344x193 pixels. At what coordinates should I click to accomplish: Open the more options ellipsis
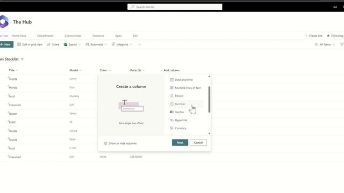(x=139, y=44)
